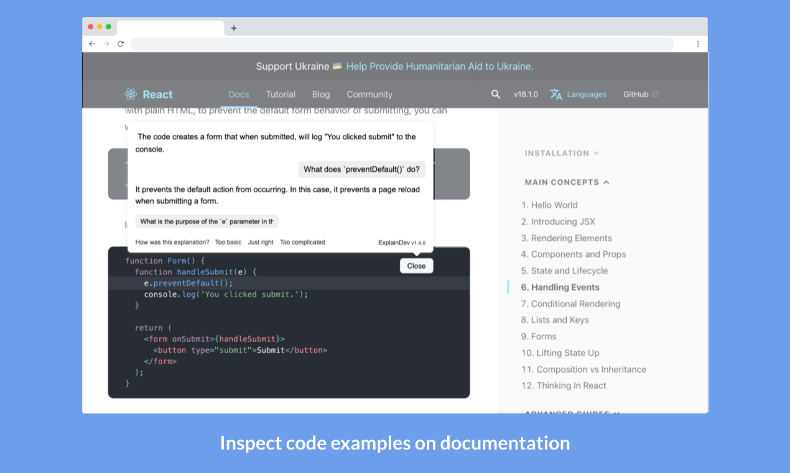Click the 'e.preventDefault();' code line
Viewport: 790px width, 473px height.
pos(188,283)
